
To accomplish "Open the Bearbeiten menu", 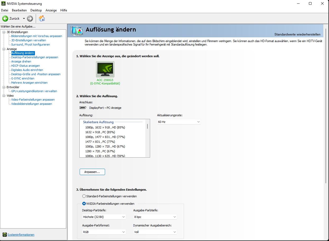I will (x=19, y=10).
